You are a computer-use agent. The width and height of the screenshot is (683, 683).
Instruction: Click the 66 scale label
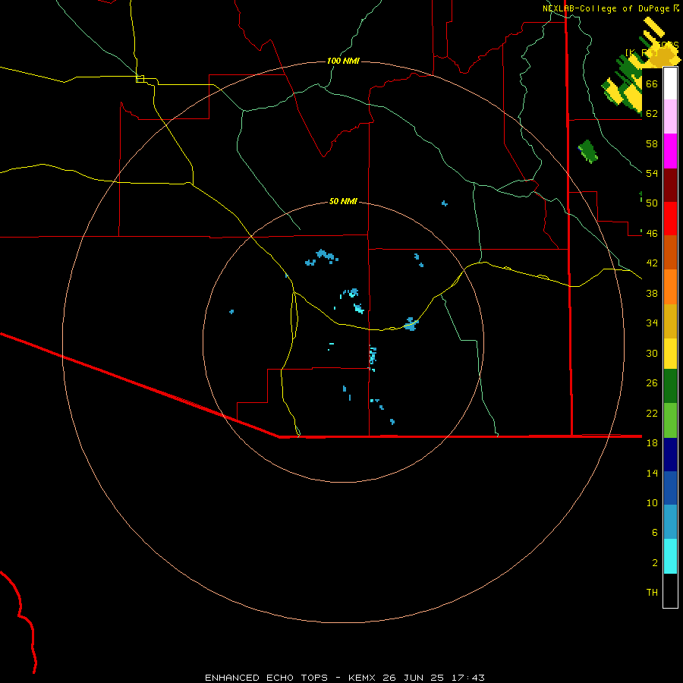652,83
